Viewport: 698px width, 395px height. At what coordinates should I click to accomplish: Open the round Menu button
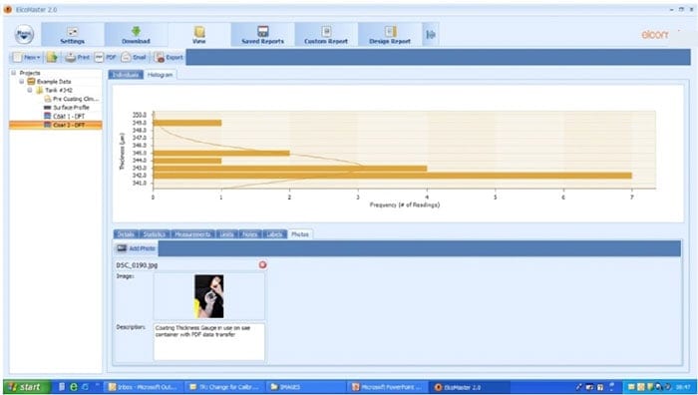coord(24,34)
